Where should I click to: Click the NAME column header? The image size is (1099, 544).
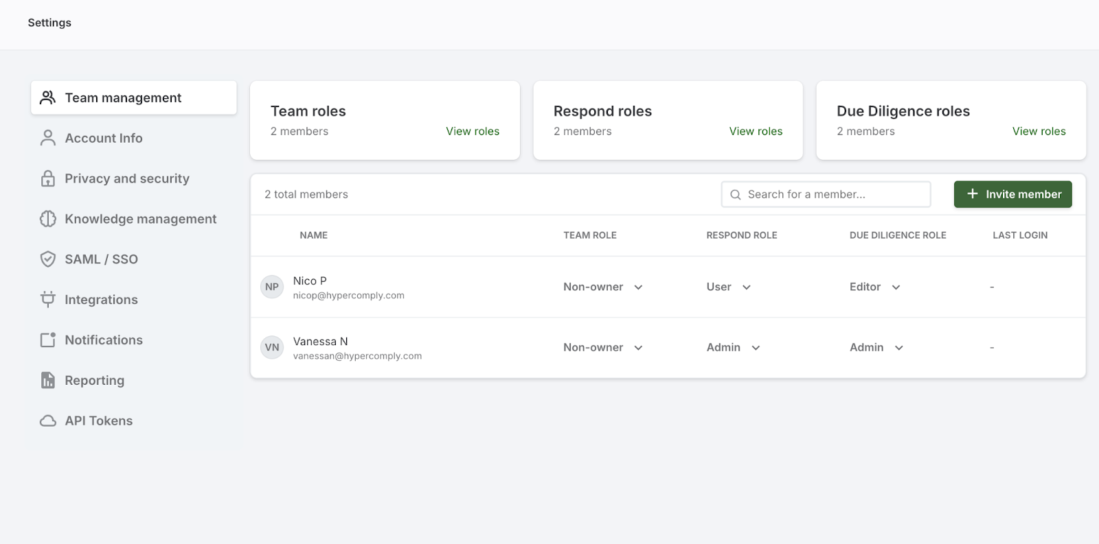pyautogui.click(x=313, y=235)
